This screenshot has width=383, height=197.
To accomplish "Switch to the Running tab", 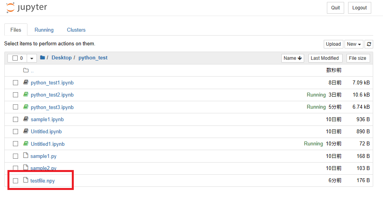I will pyautogui.click(x=44, y=30).
